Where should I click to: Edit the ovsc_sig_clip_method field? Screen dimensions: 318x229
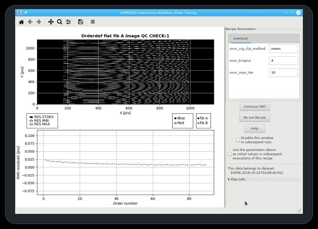(x=284, y=49)
